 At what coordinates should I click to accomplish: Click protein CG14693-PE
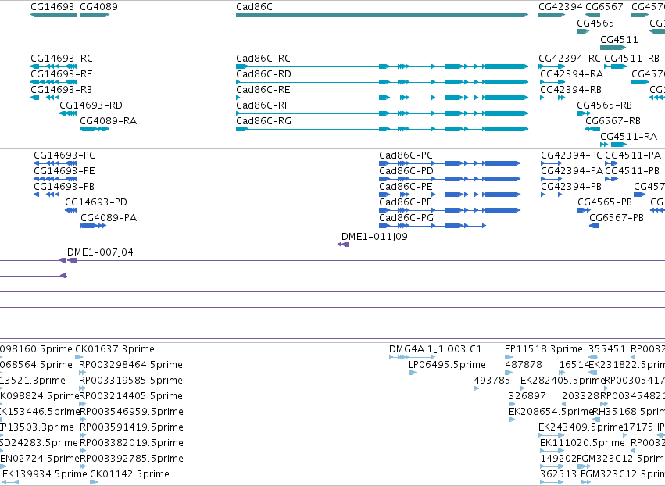(x=55, y=179)
